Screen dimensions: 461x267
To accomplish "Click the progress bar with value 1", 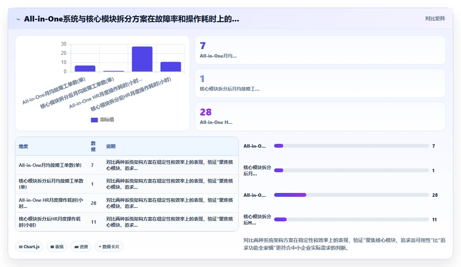I will (351, 170).
